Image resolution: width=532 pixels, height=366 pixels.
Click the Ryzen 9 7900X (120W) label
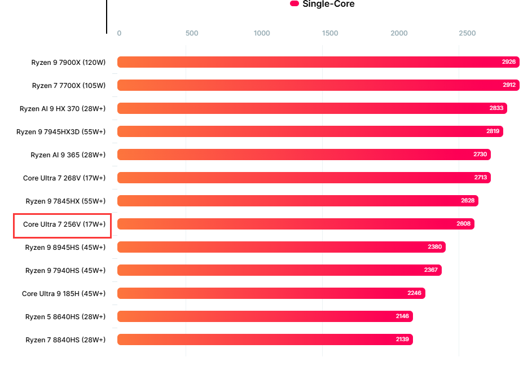[x=68, y=62]
